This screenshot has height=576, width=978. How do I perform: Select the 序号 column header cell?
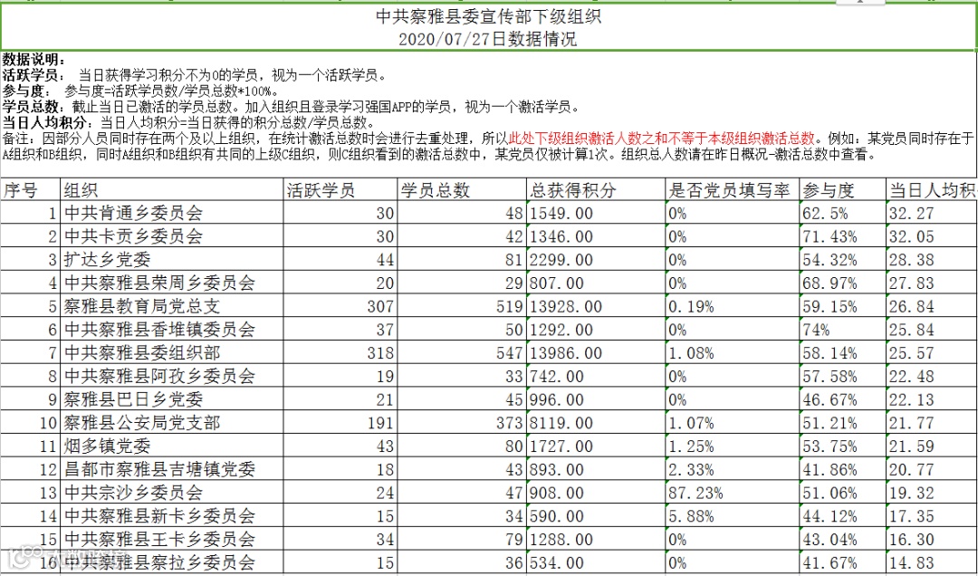click(x=31, y=190)
